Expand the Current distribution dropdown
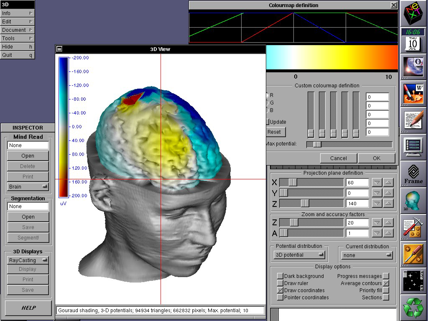Viewport: 428px width, 321px height. 367,255
